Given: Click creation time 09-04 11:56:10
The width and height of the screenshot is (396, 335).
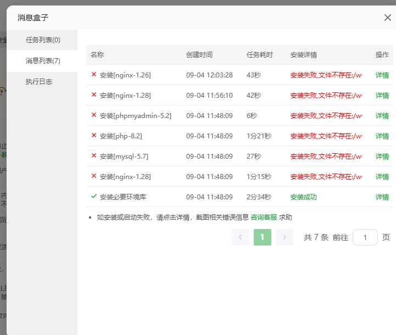Looking at the screenshot, I should pyautogui.click(x=209, y=96).
